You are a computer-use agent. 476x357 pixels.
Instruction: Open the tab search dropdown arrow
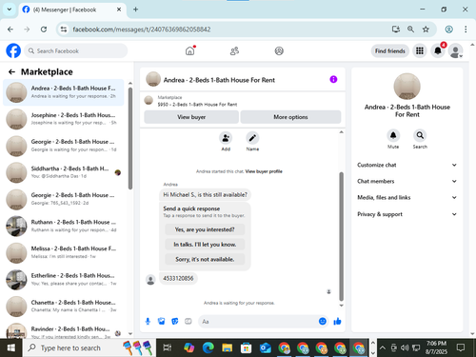[10, 10]
